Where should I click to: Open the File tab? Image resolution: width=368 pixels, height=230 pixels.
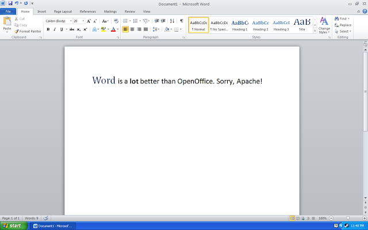click(x=8, y=11)
